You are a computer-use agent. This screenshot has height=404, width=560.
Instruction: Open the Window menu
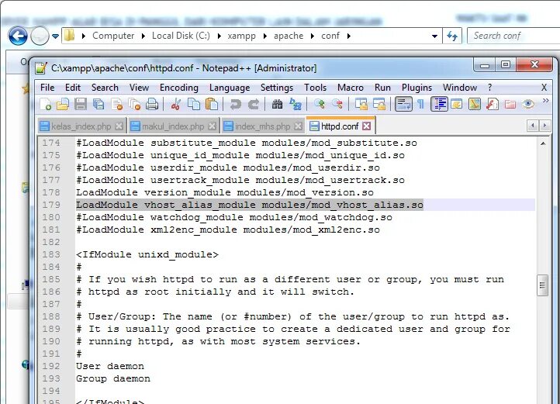(x=460, y=88)
